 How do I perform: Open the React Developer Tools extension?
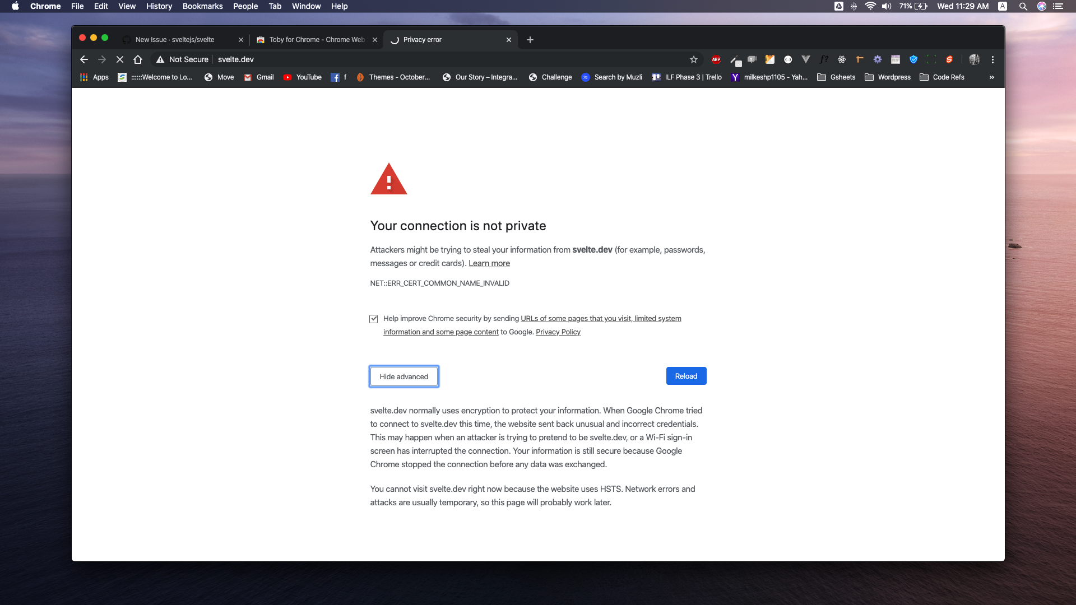[x=841, y=59]
